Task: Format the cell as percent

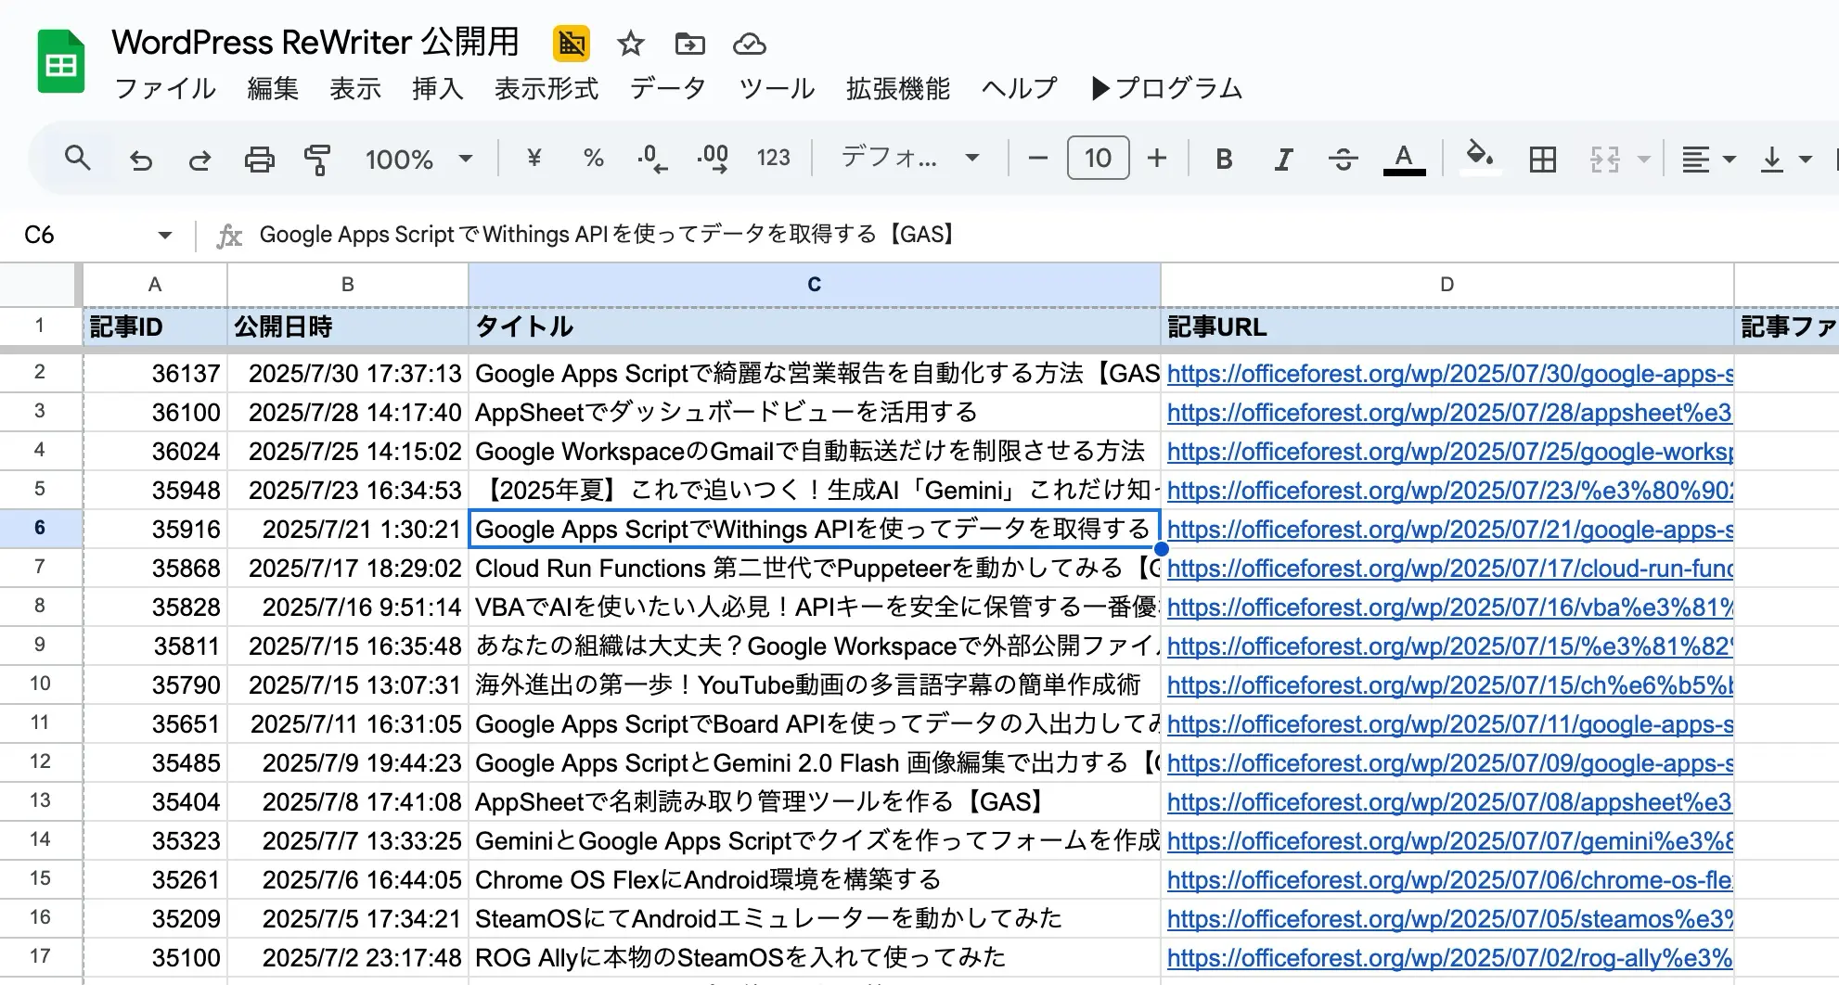Action: 593,159
